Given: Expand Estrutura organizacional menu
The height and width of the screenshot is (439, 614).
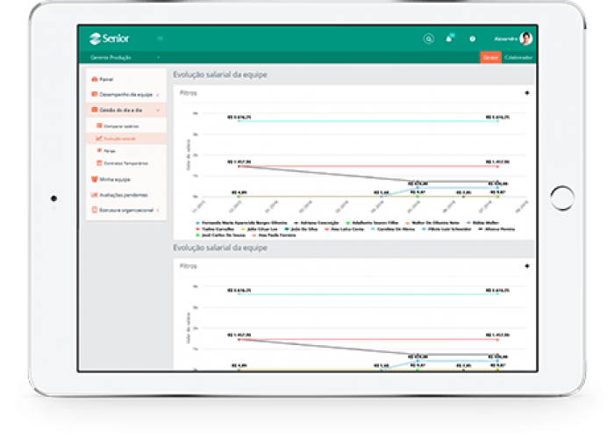Looking at the screenshot, I should click(125, 211).
